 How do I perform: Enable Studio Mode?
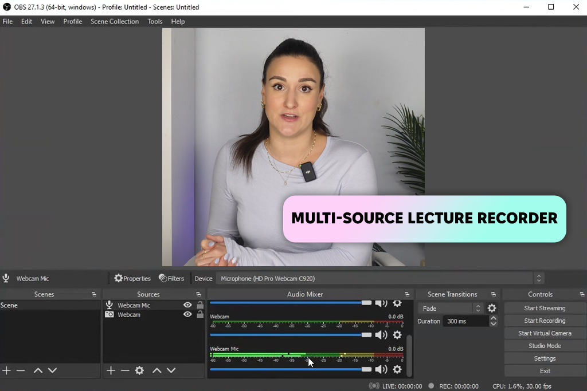coord(545,346)
